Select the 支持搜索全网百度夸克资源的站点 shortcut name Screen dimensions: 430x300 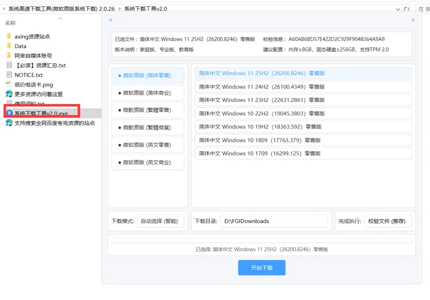[55, 123]
